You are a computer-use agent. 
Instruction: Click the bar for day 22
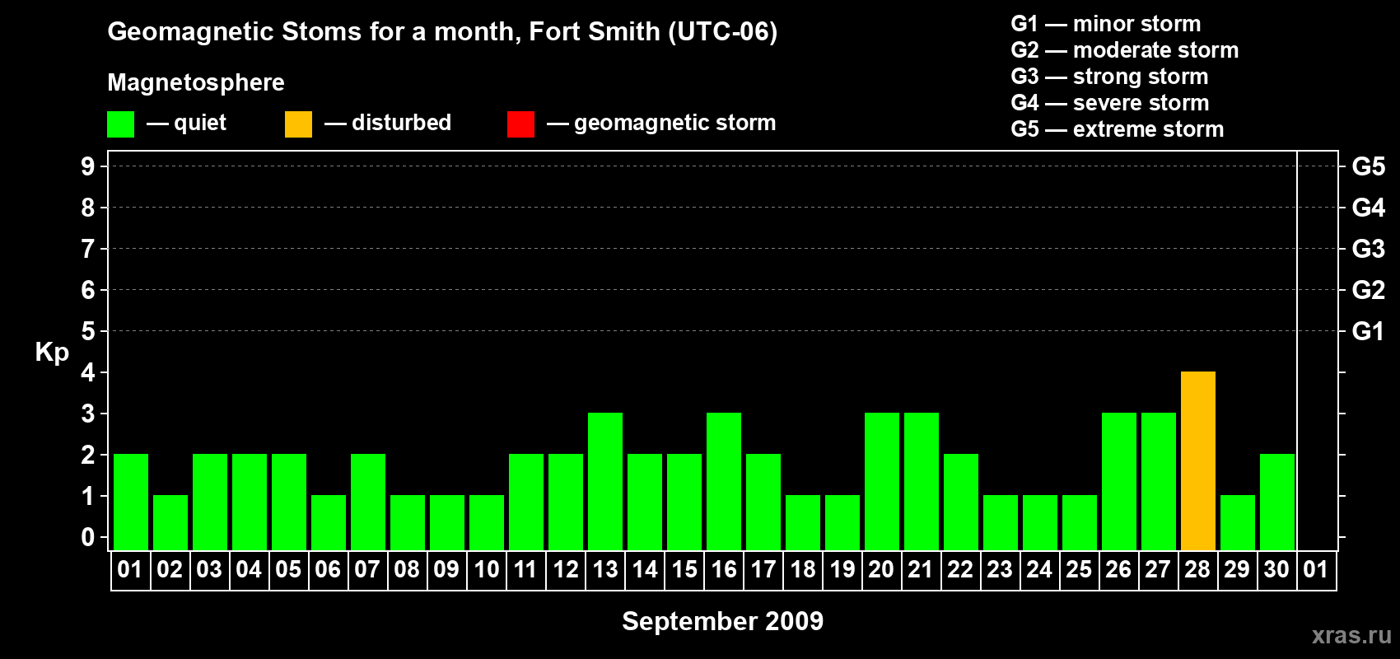click(960, 502)
